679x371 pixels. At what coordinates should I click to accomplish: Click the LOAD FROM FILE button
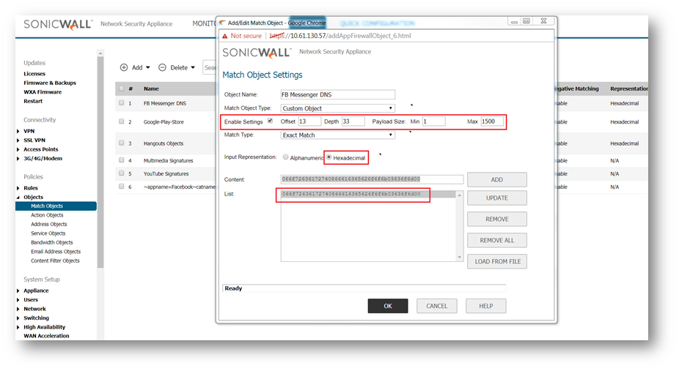497,261
